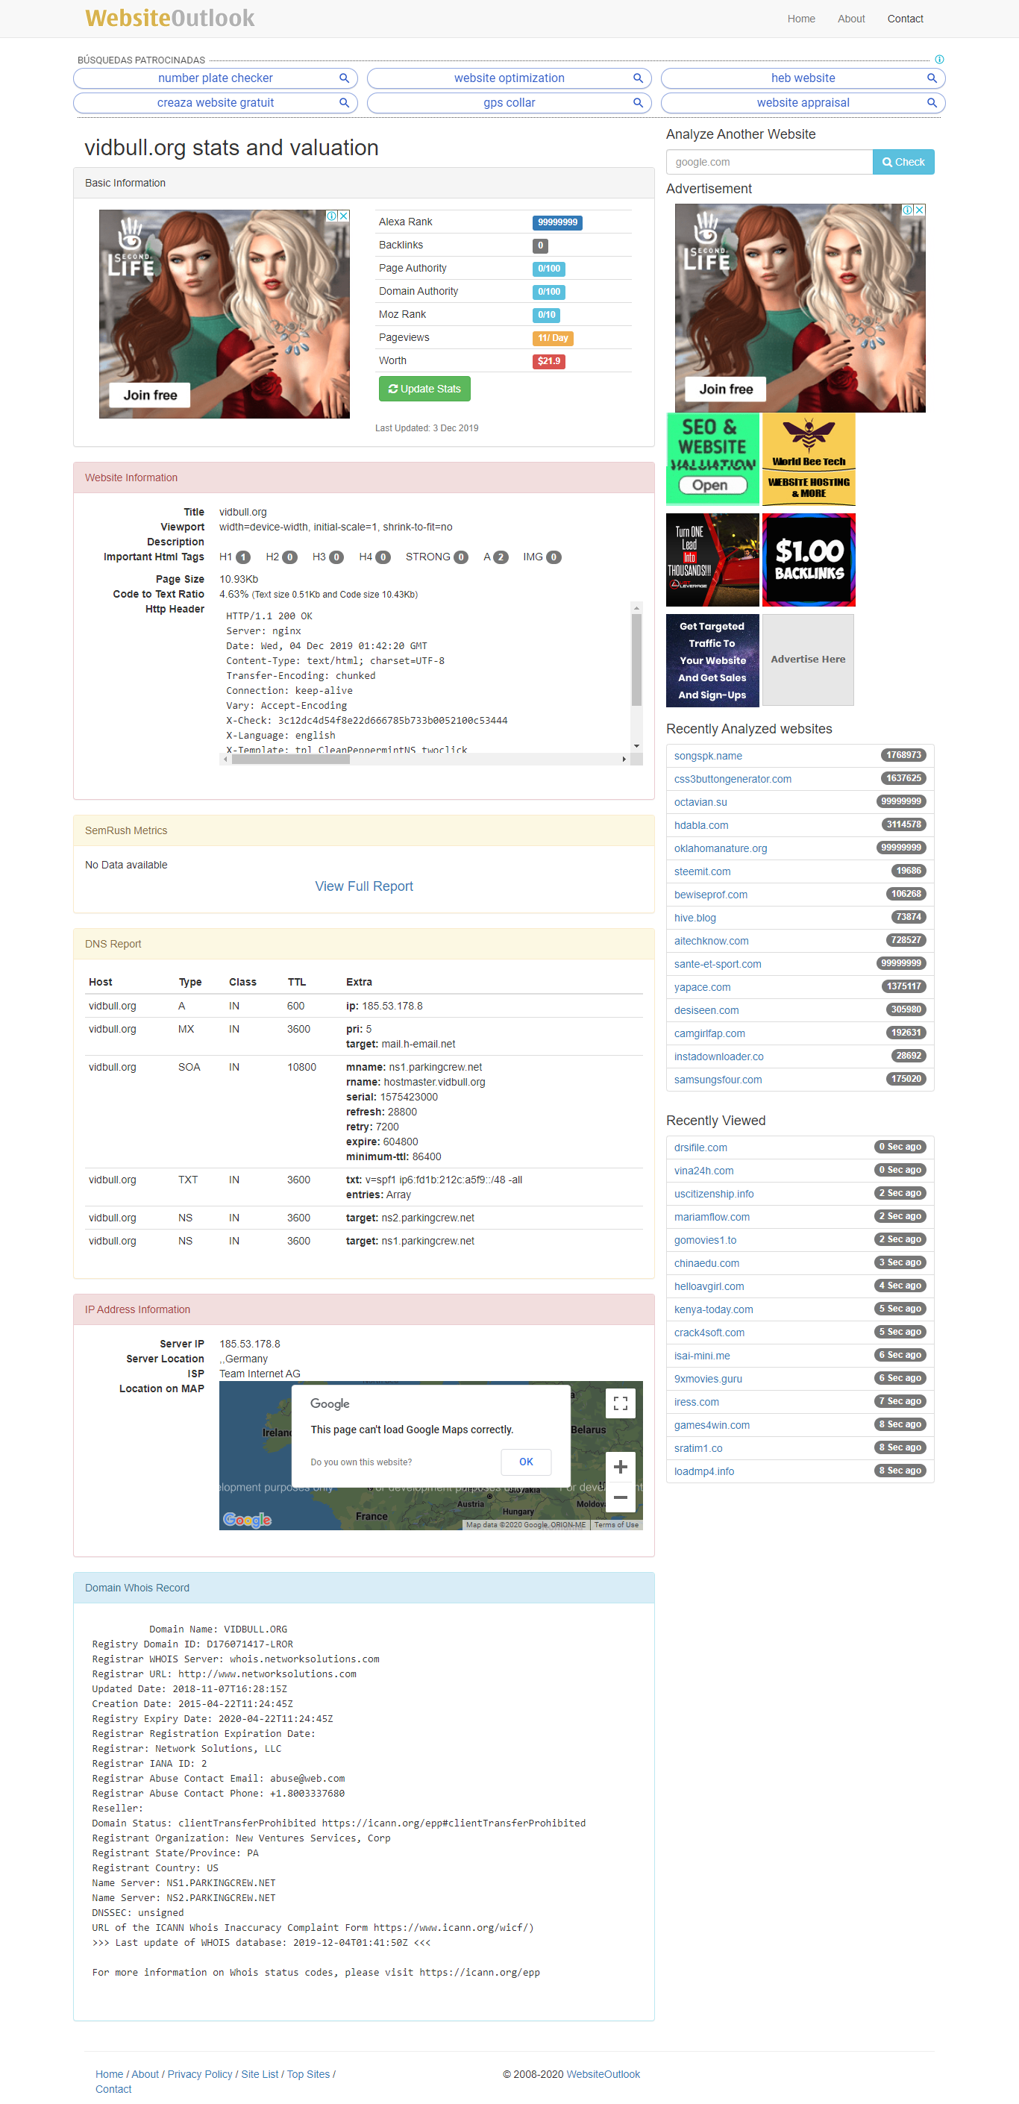Open the Top Sites footer link
Image resolution: width=1019 pixels, height=2104 pixels.
(309, 2073)
